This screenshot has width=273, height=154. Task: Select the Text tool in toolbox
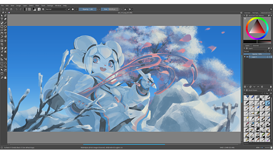pyautogui.click(x=2, y=19)
